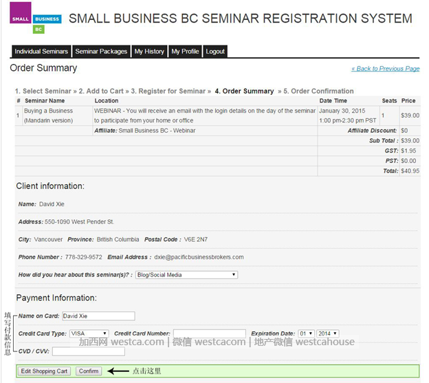Select the GST value '$1.95'
This screenshot has width=429, height=383.
coord(408,151)
